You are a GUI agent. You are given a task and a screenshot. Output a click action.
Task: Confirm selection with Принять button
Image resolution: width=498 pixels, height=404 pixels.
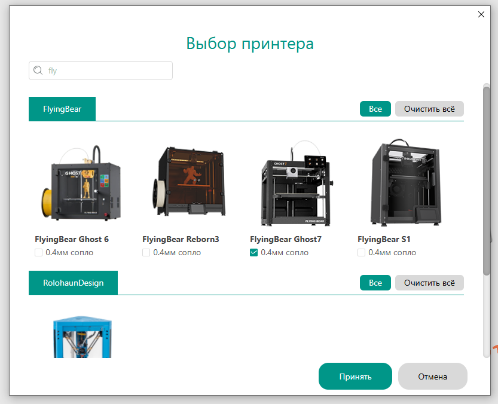pyautogui.click(x=355, y=377)
